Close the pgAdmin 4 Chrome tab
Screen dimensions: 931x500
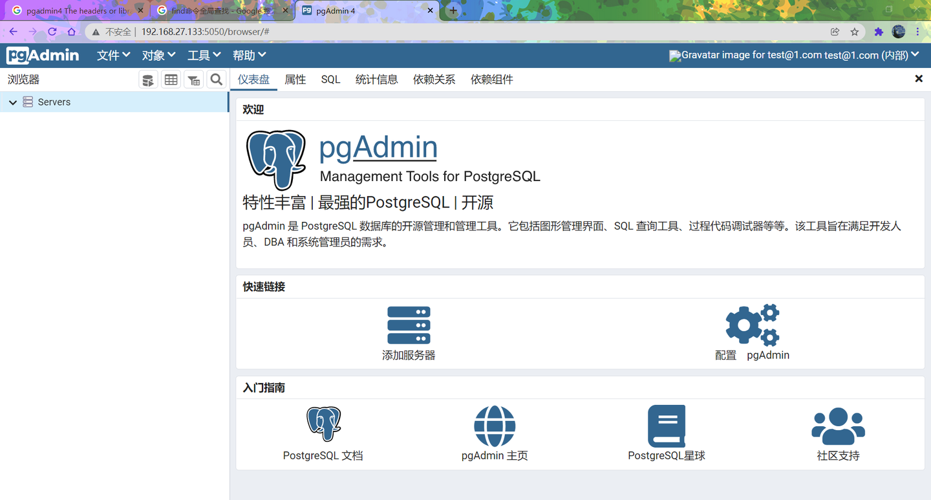pyautogui.click(x=431, y=11)
